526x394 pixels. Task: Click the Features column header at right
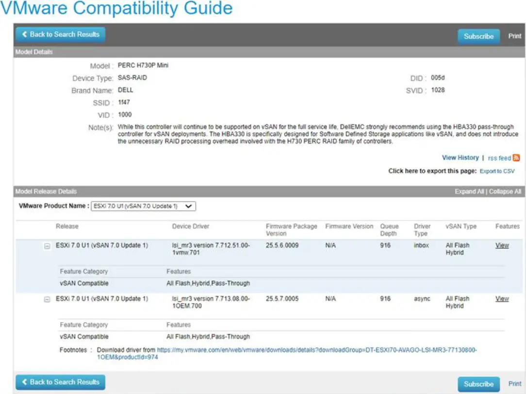[507, 226]
